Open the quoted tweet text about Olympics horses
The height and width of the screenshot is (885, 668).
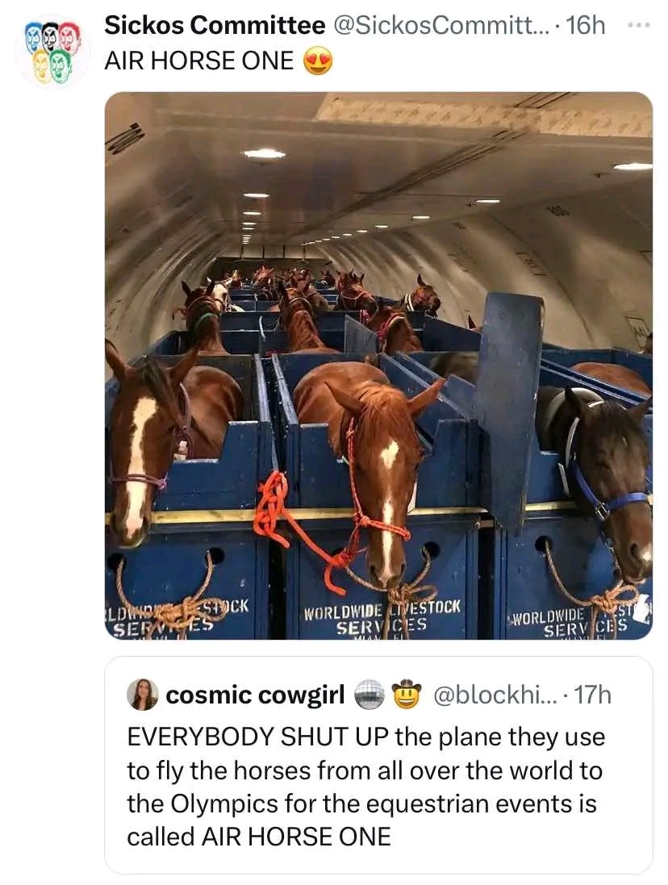[x=365, y=787]
